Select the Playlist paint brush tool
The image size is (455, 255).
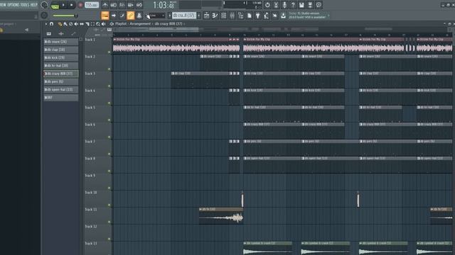pos(65,24)
